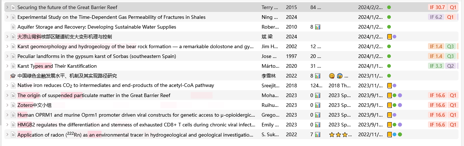Click the purple tag dot in the Human OPRM1 row
The image size is (464, 146).
(400, 115)
